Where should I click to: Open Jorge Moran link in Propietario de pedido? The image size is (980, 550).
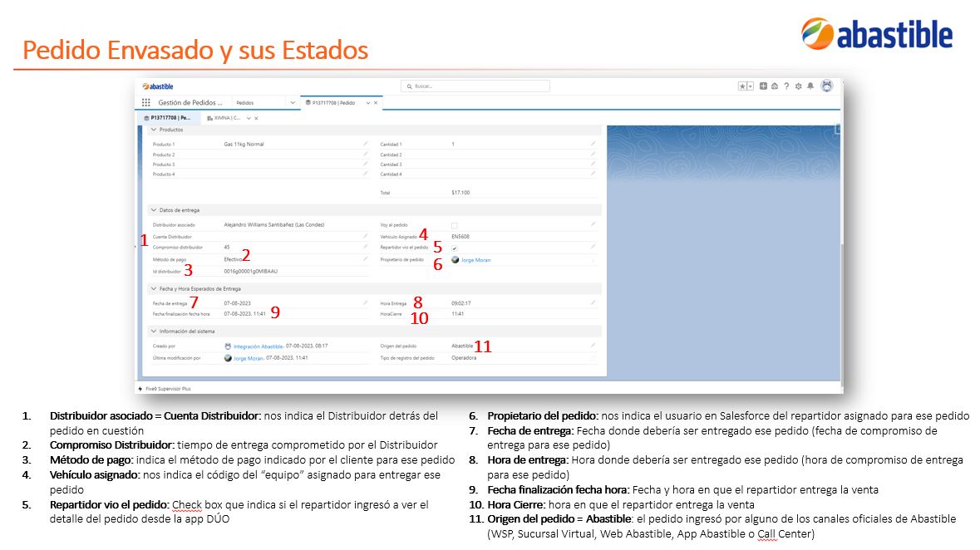[475, 260]
